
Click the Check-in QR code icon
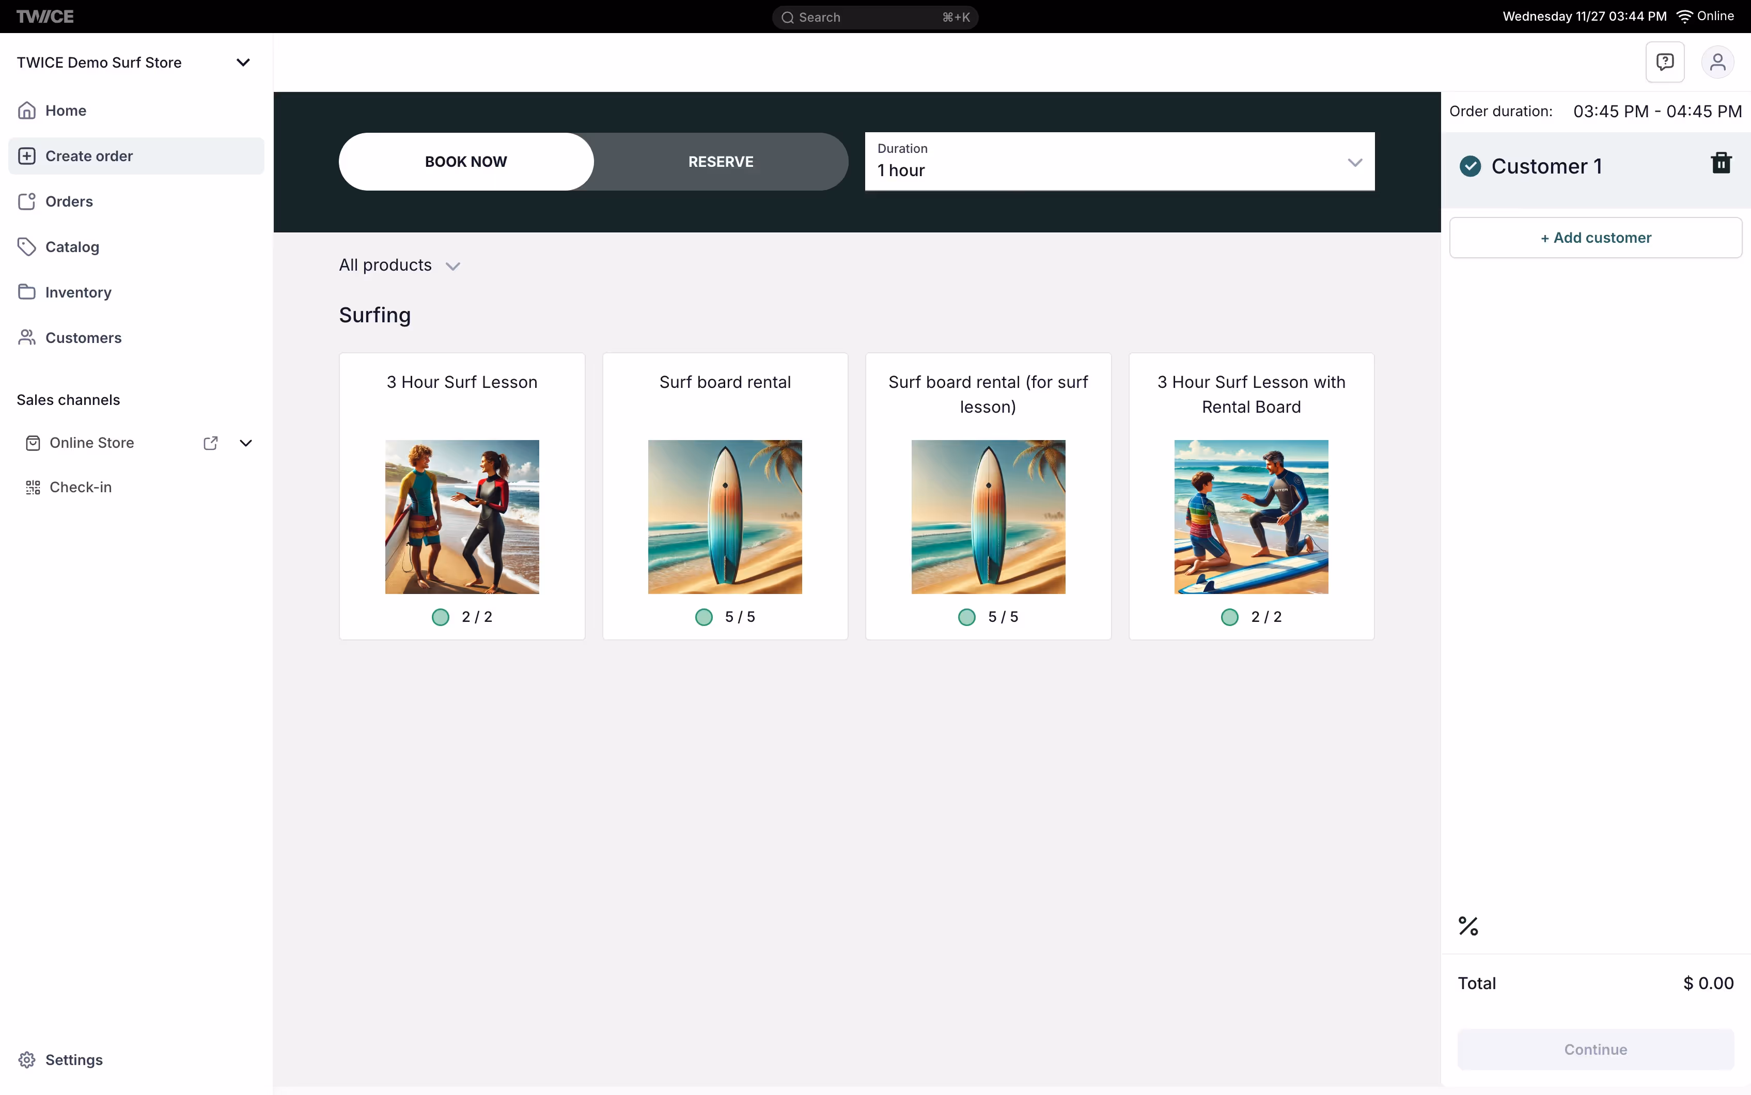(33, 488)
